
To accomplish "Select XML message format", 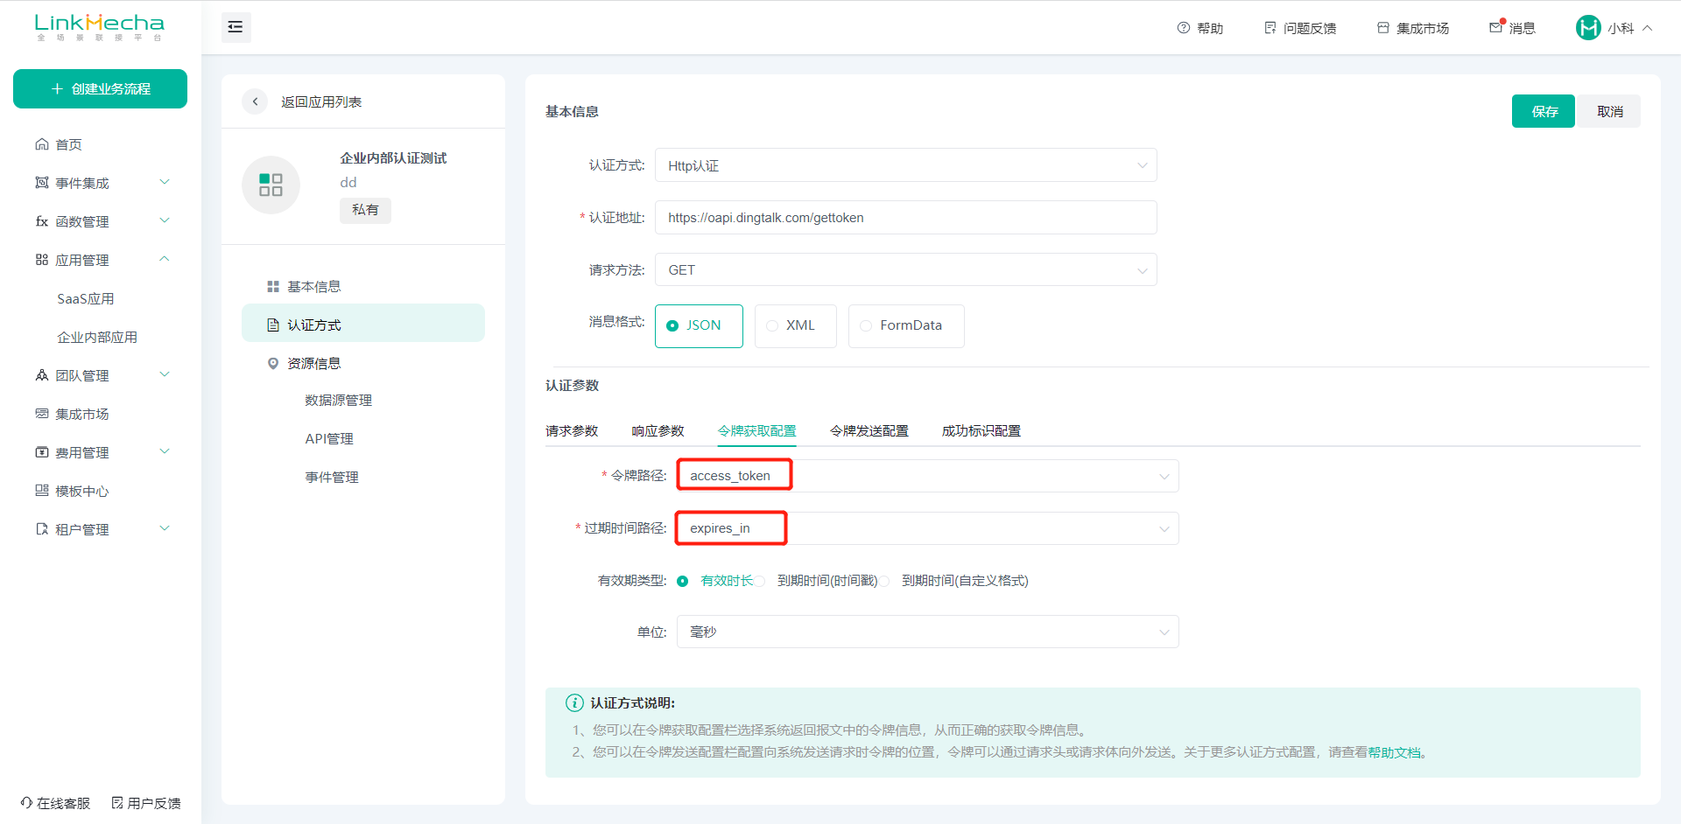I will coord(795,325).
